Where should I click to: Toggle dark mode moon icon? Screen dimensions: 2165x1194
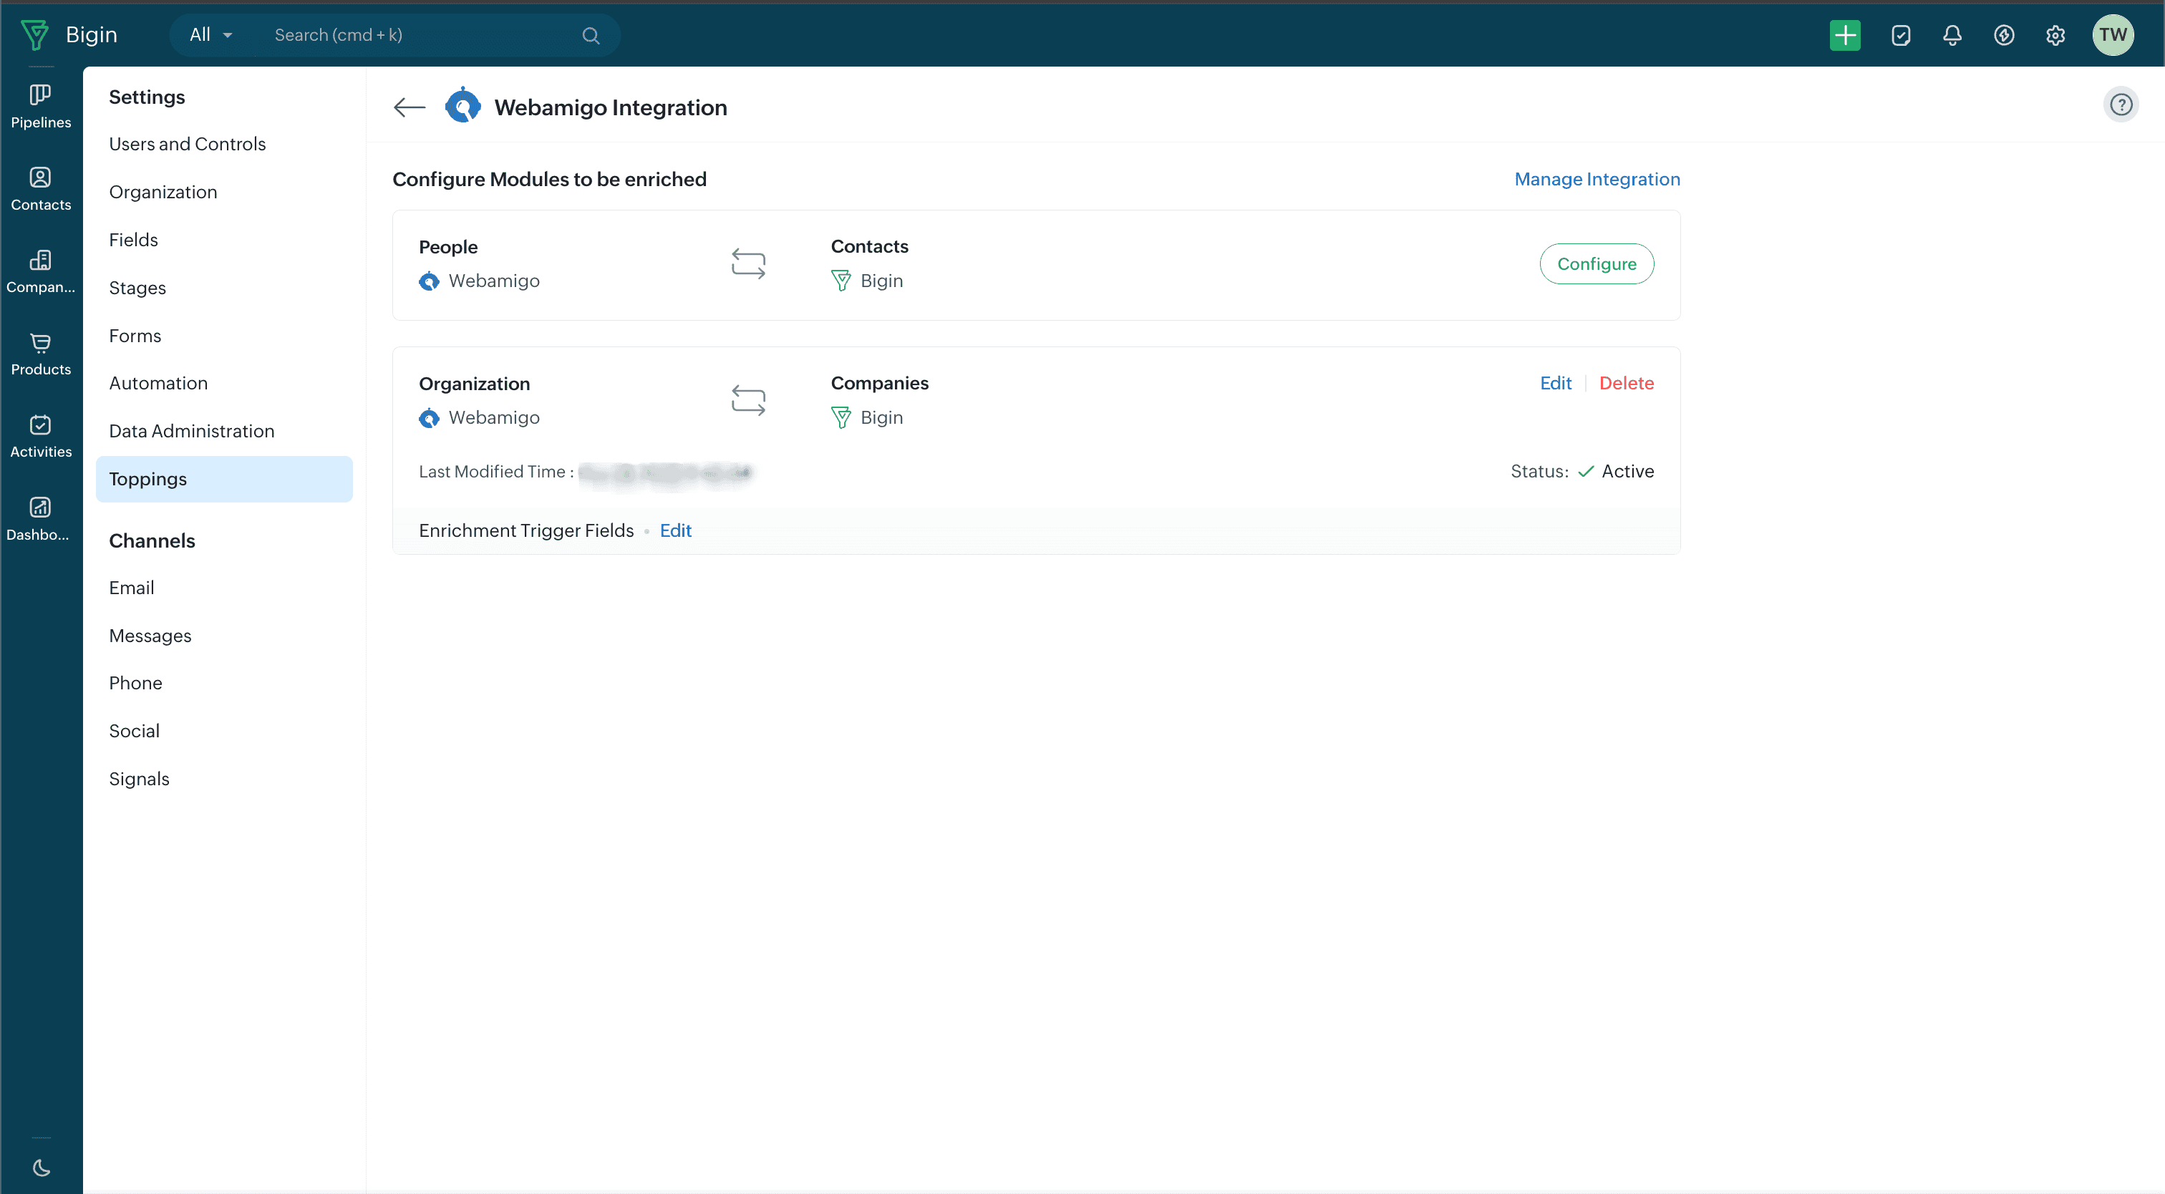[x=40, y=1167]
